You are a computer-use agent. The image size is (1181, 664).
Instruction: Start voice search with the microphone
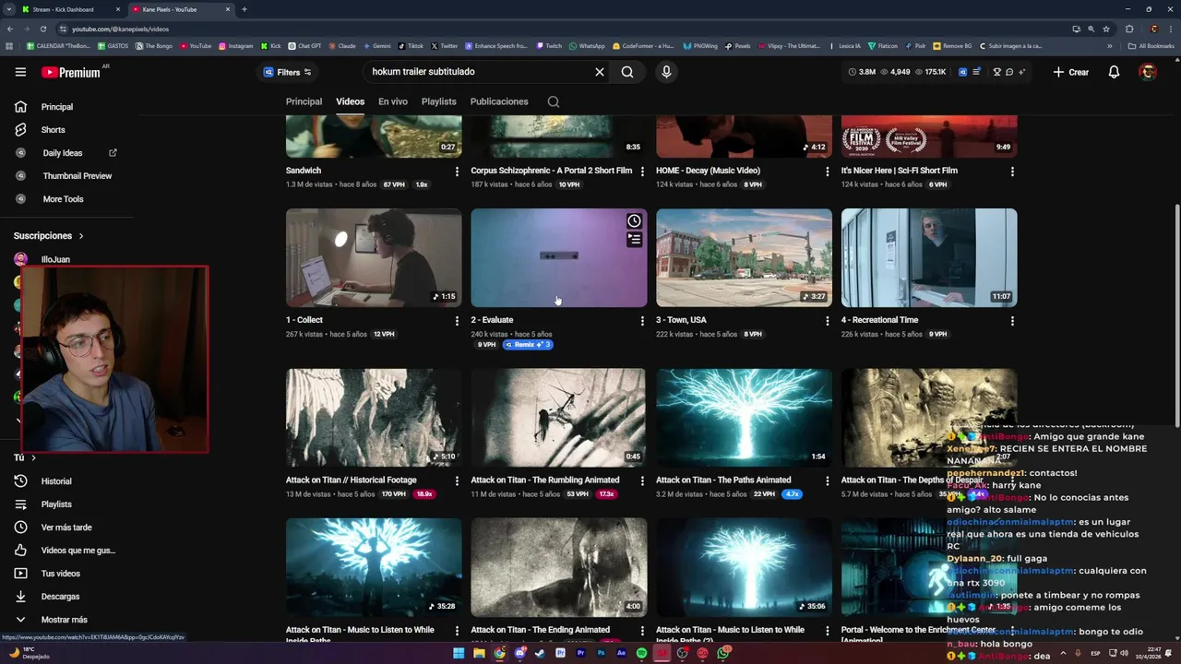pyautogui.click(x=666, y=72)
